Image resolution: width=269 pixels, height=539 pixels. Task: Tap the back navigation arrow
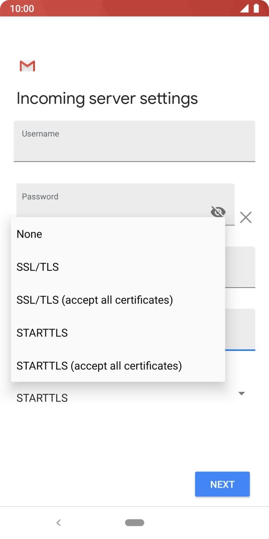coord(58,522)
